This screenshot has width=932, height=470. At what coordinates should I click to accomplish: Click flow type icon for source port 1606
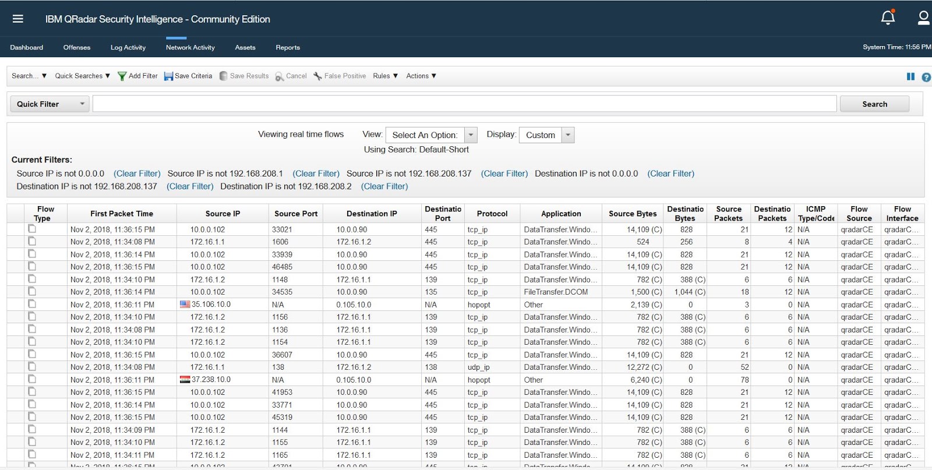32,241
